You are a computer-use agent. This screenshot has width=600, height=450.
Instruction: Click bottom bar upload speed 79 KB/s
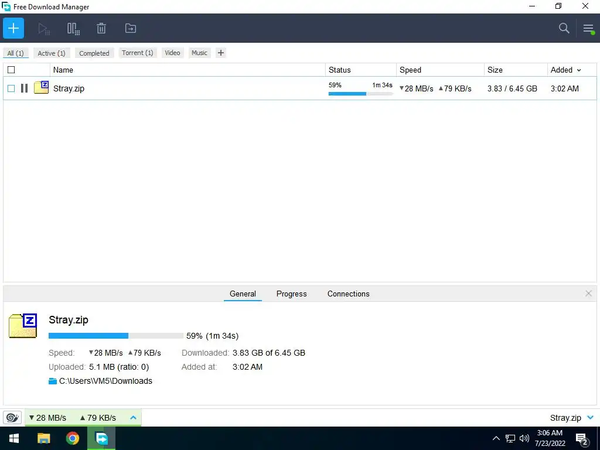(98, 418)
